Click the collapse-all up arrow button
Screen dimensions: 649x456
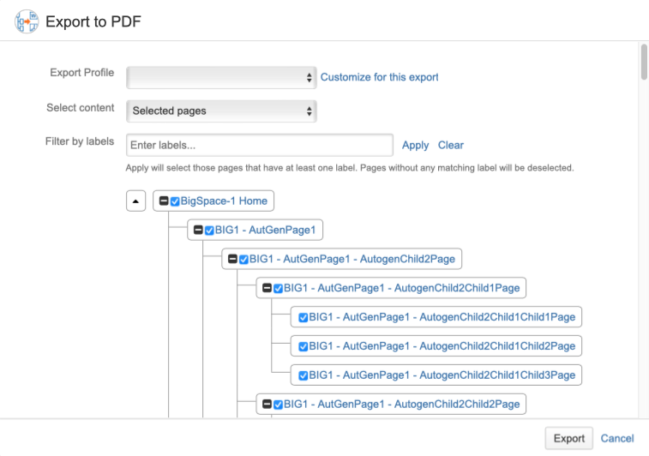(x=135, y=201)
